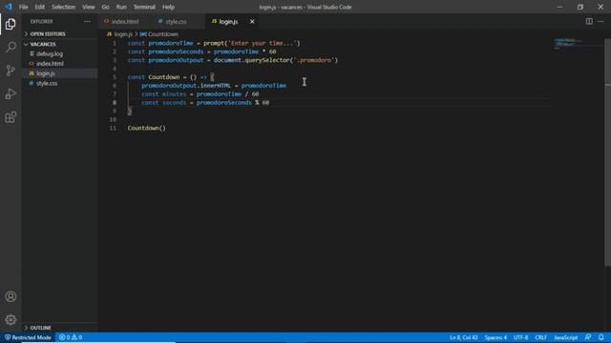Open the Go menu

pyautogui.click(x=106, y=7)
